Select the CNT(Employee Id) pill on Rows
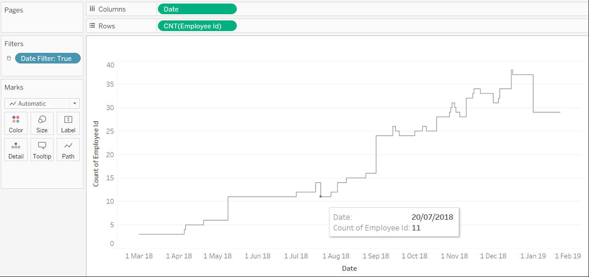 pos(197,26)
